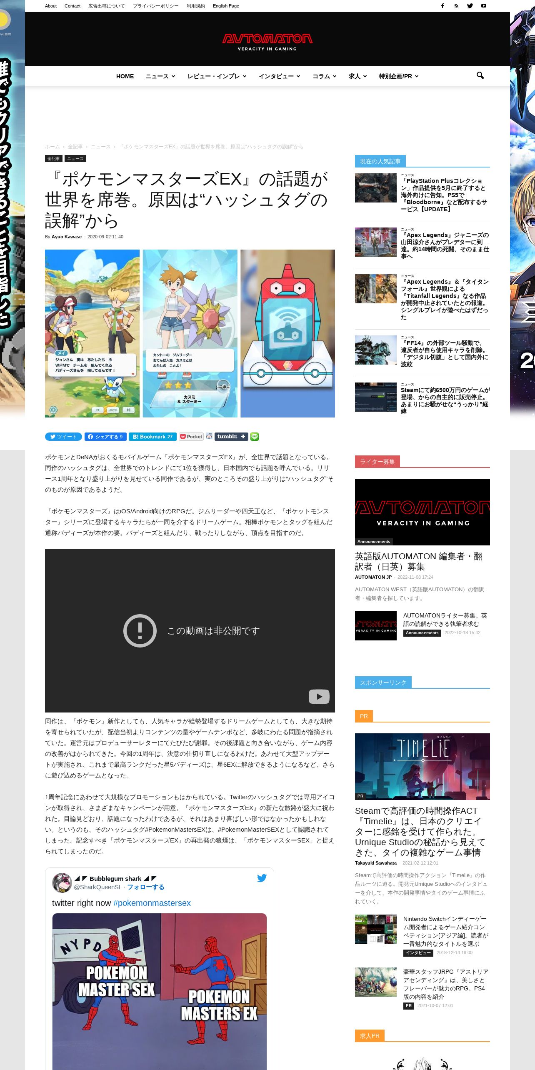Expand the 特別企画/PR menu
The height and width of the screenshot is (1070, 535).
(x=399, y=76)
